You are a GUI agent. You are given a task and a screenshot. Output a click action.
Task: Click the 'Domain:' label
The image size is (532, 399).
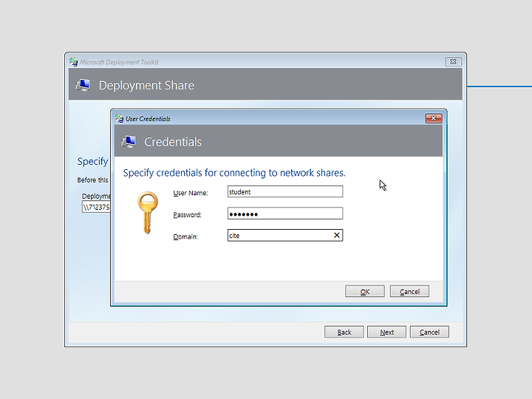click(x=185, y=236)
